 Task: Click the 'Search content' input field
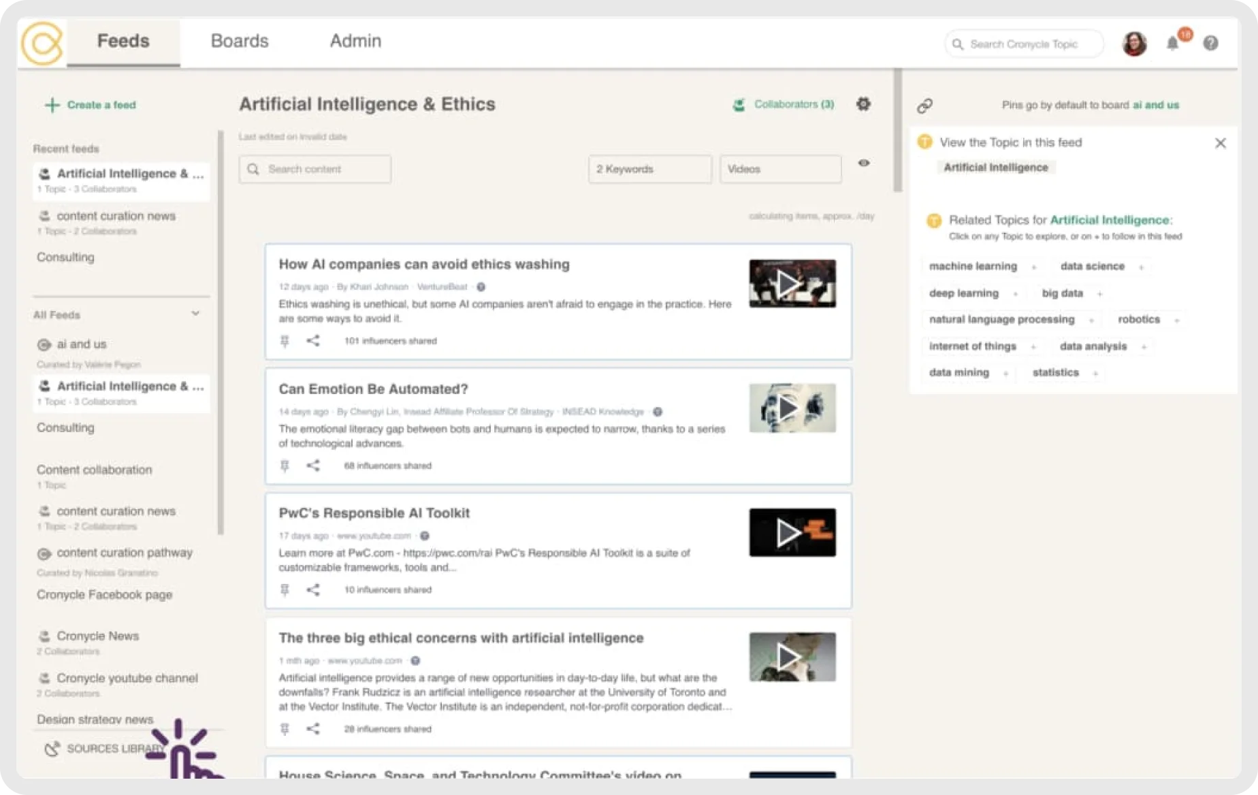(x=315, y=169)
